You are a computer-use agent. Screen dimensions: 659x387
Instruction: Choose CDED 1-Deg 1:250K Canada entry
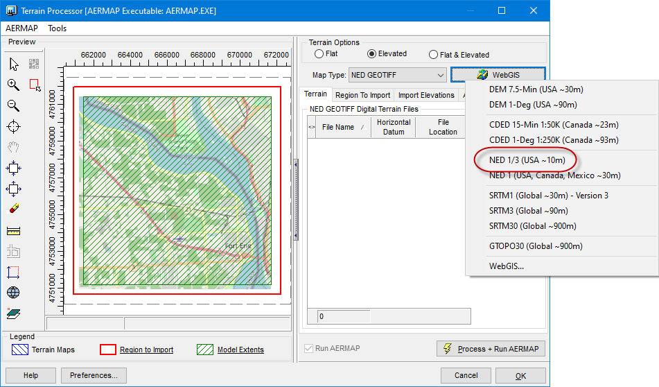pos(554,139)
